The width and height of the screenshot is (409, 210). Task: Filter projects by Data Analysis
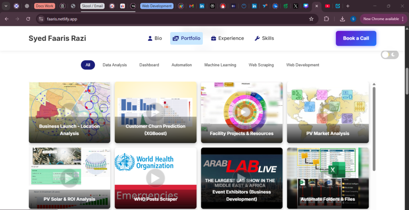pyautogui.click(x=115, y=65)
